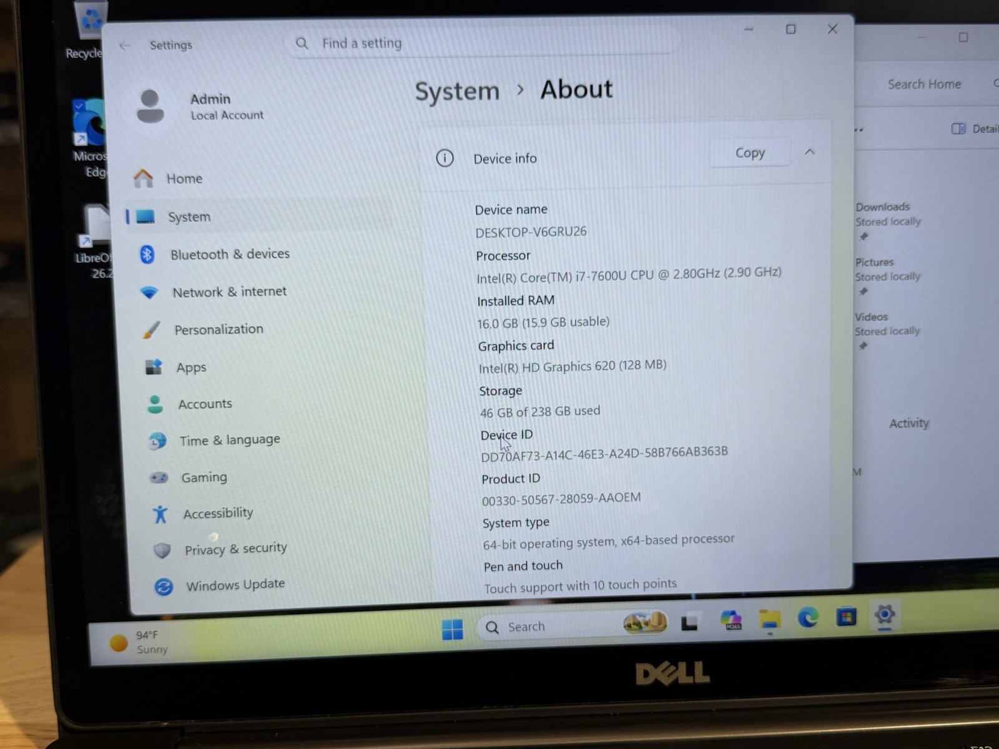Viewport: 999px width, 749px height.
Task: Open Task View on the taskbar
Action: tap(689, 622)
